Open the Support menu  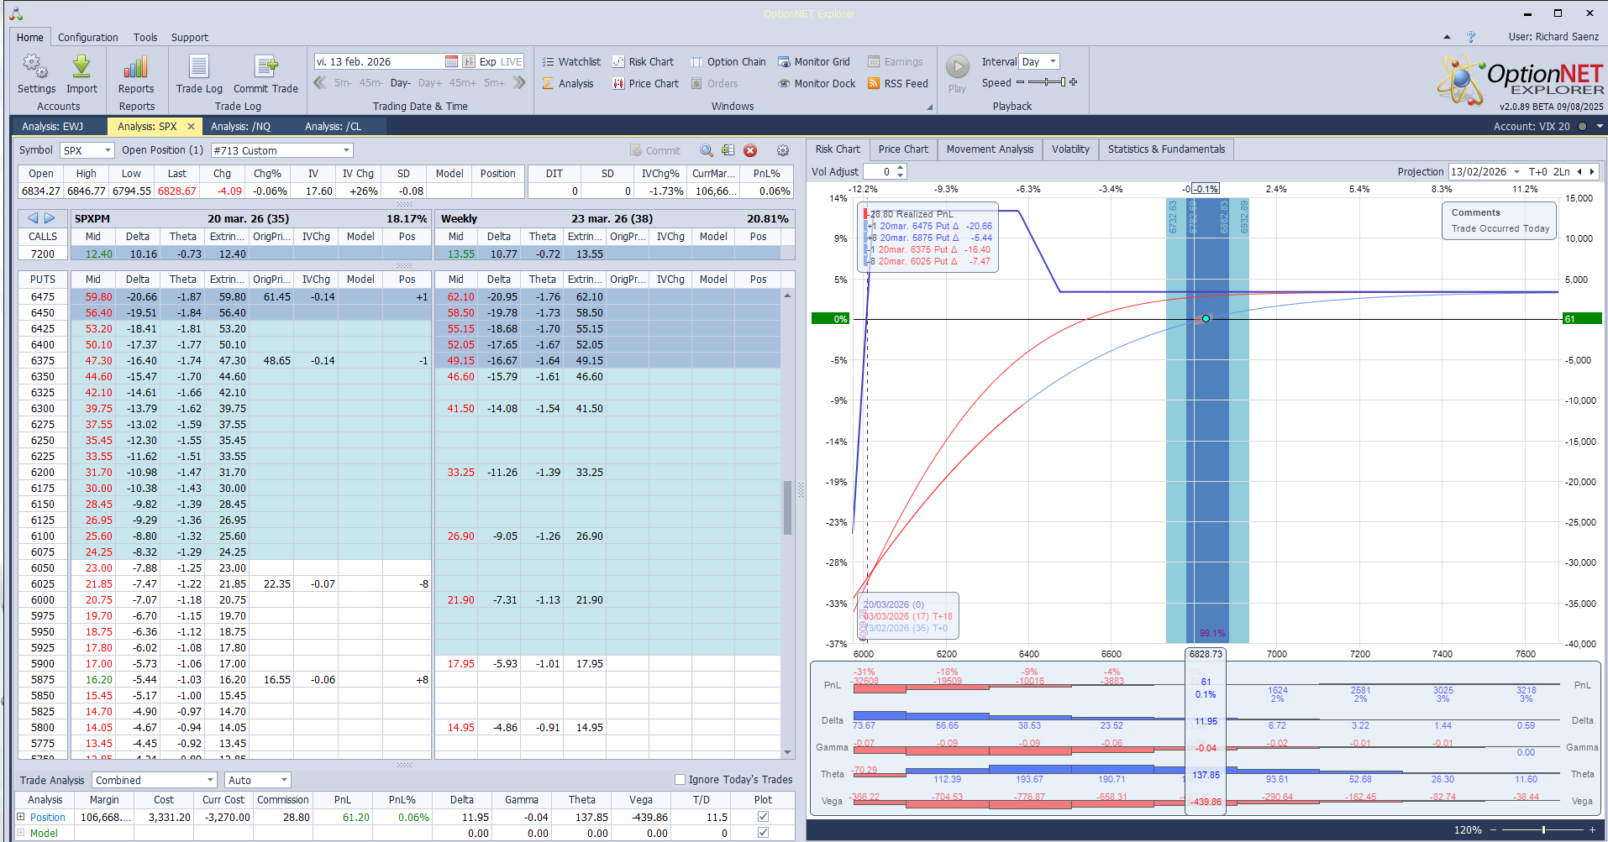click(190, 37)
